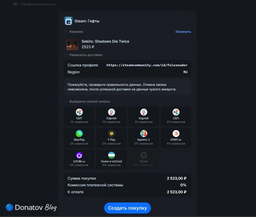This screenshot has width=256, height=217.
Task: Select СБП payment with 1% commission
Action: click(x=79, y=116)
